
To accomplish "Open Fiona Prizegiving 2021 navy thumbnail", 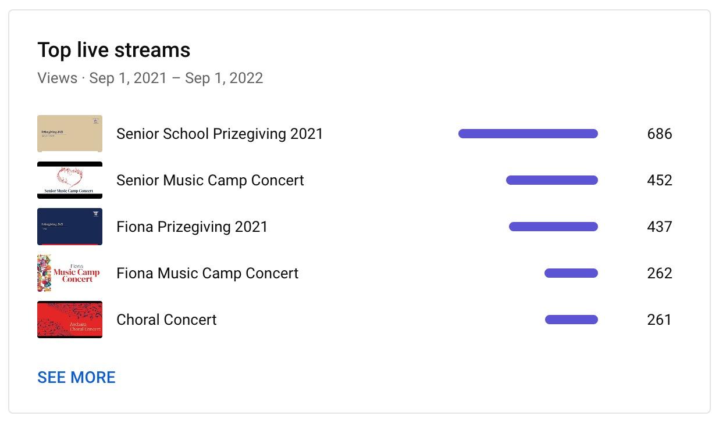I will point(70,227).
